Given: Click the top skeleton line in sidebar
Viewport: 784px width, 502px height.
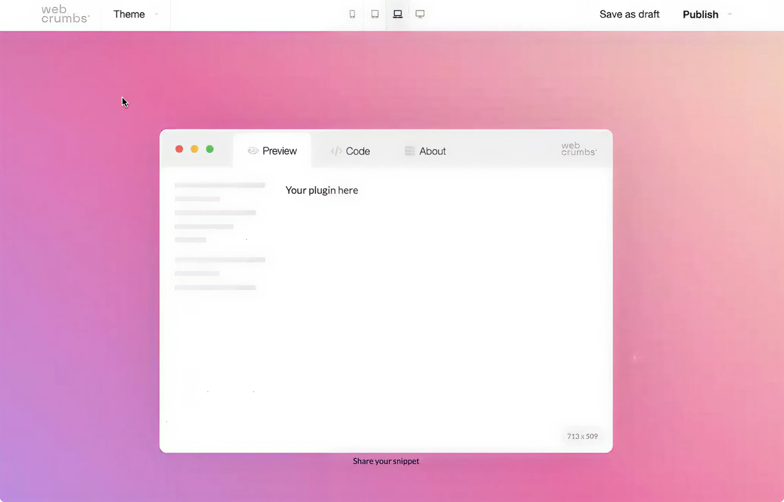Looking at the screenshot, I should pyautogui.click(x=220, y=185).
